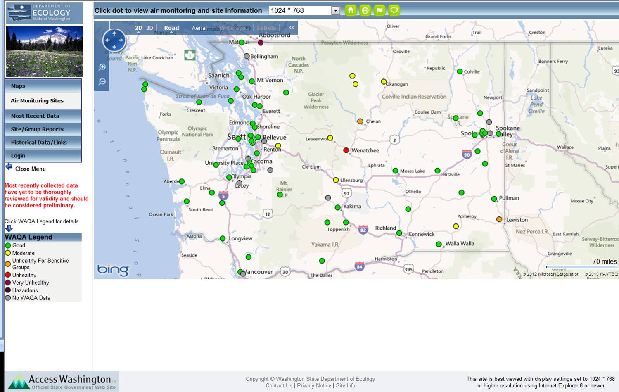
Task: Select the green dot at Aberdeen
Action: [182, 181]
